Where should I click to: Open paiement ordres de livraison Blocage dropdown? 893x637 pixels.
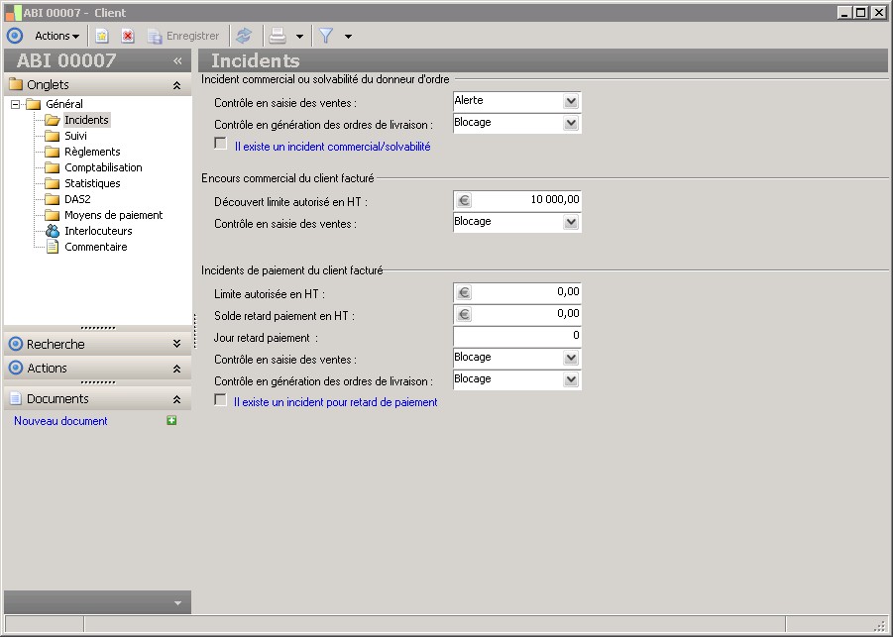pos(571,379)
